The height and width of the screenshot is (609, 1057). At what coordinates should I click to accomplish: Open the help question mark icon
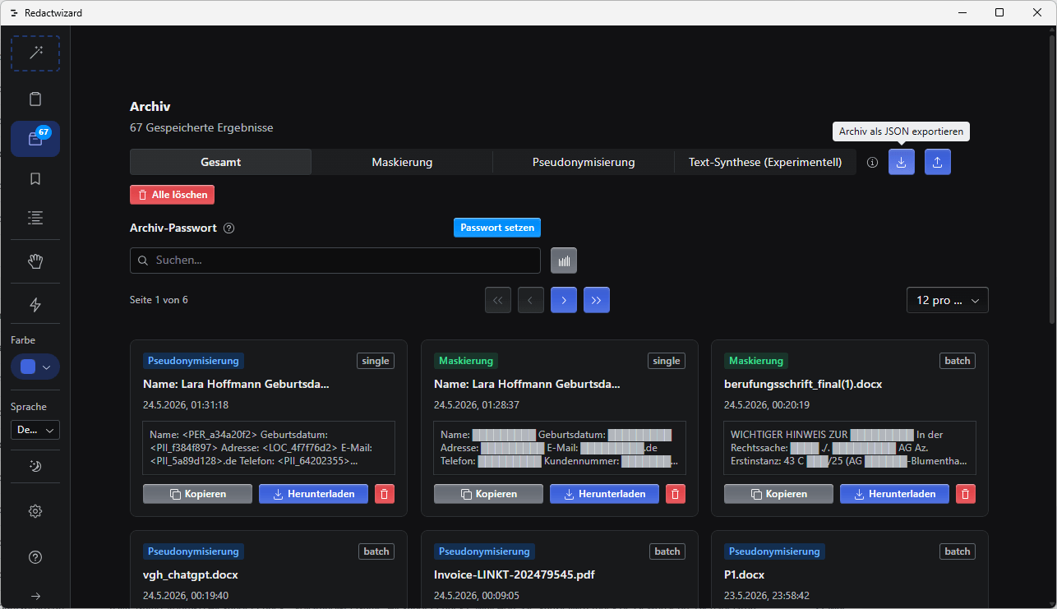click(35, 557)
